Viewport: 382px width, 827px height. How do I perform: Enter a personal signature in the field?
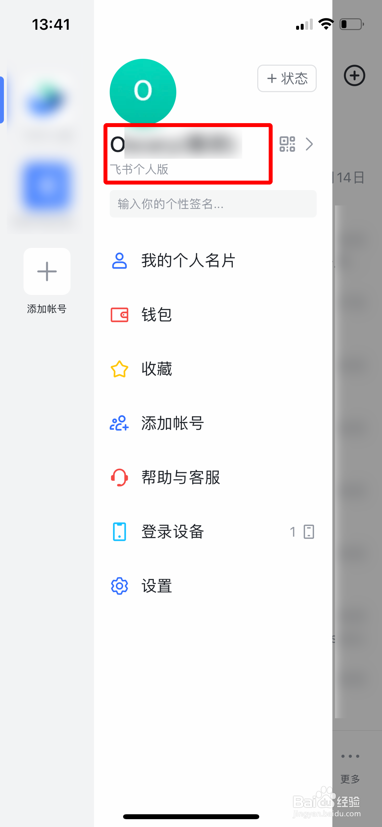[213, 204]
